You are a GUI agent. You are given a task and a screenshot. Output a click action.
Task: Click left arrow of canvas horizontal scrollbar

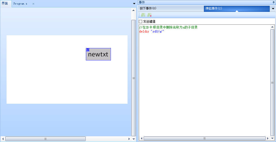coord(3,139)
